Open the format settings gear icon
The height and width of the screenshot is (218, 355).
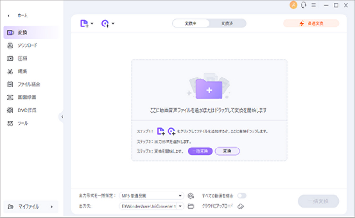pyautogui.click(x=191, y=196)
